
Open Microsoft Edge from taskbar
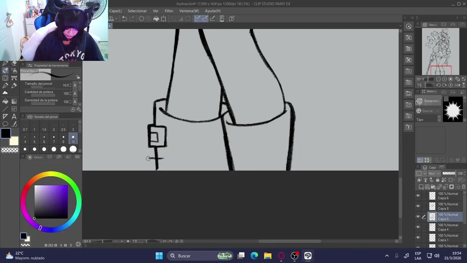pos(254,256)
